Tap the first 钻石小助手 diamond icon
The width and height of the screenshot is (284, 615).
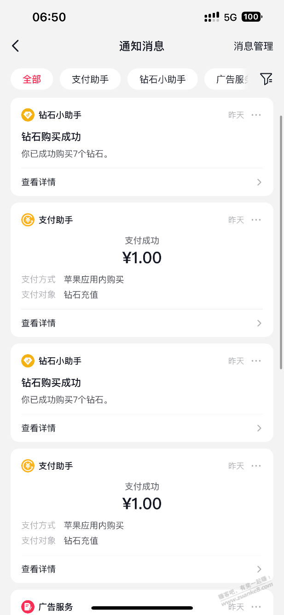(x=28, y=115)
